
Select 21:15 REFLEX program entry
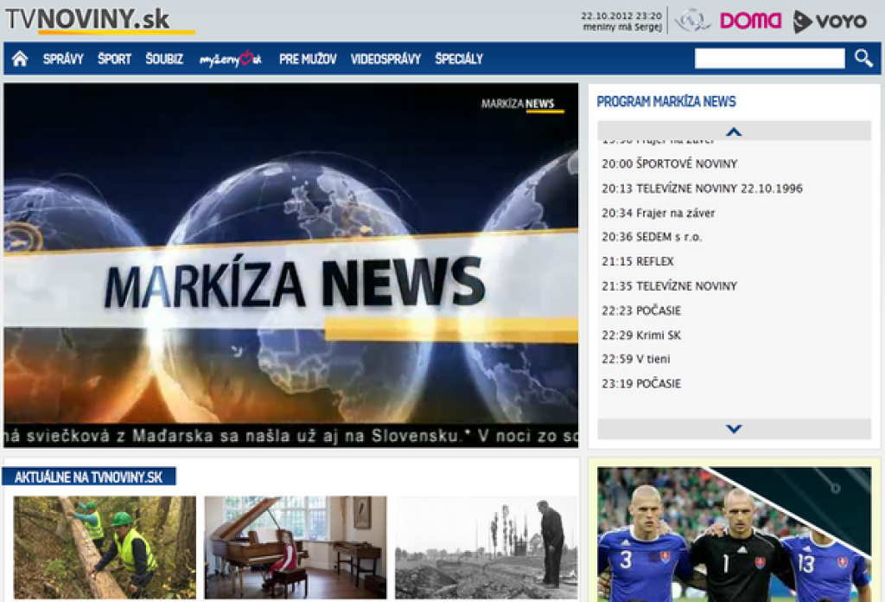[x=638, y=261]
